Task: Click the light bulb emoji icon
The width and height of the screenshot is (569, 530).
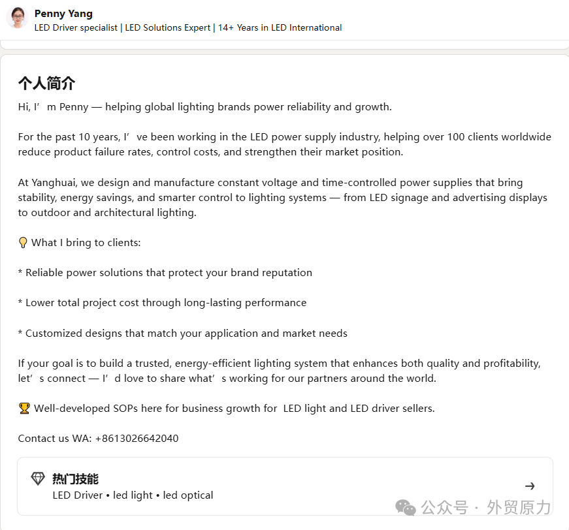Action: [23, 243]
